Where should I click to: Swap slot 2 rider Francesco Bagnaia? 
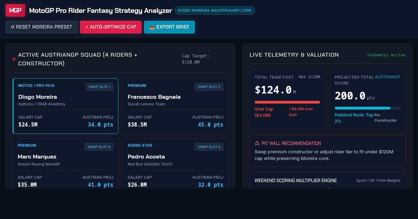click(x=209, y=87)
